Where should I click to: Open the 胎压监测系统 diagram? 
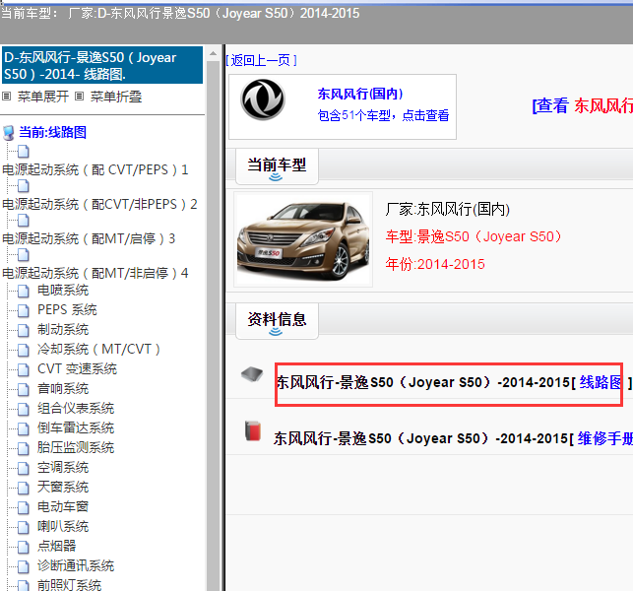(x=76, y=447)
